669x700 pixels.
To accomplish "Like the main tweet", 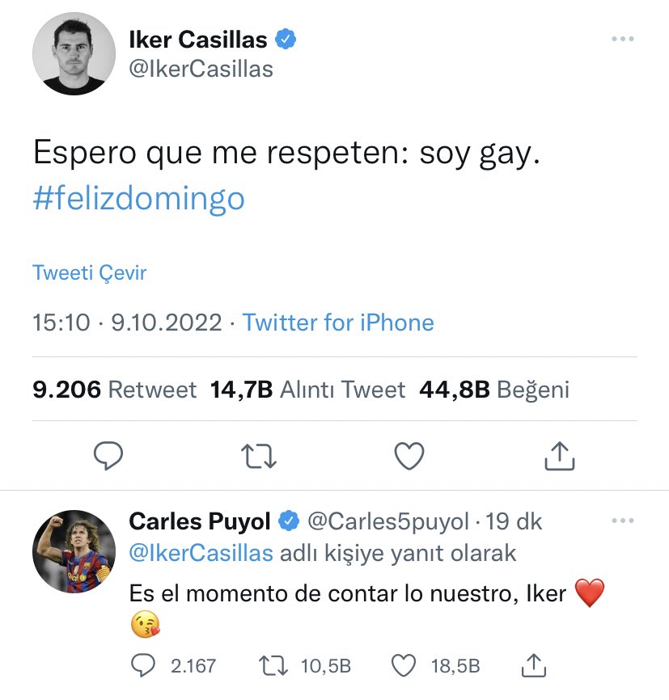I will [x=409, y=457].
